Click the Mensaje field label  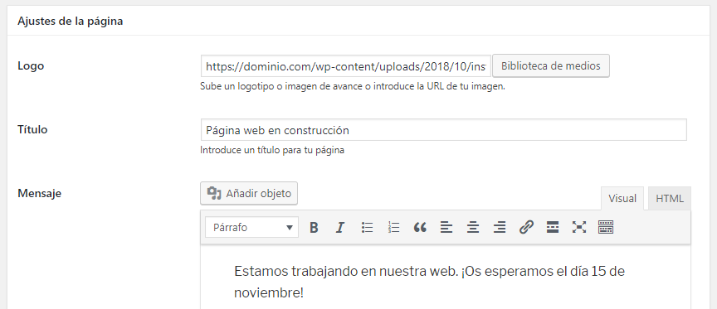pos(39,194)
